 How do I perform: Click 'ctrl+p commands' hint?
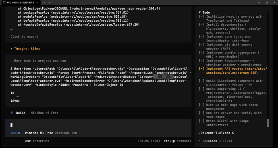coord(178,141)
